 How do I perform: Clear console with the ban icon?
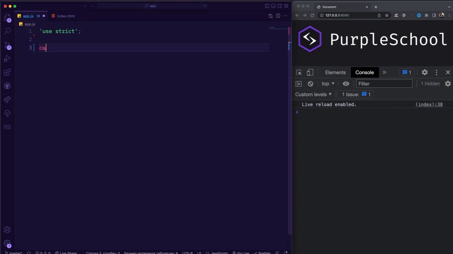(310, 84)
